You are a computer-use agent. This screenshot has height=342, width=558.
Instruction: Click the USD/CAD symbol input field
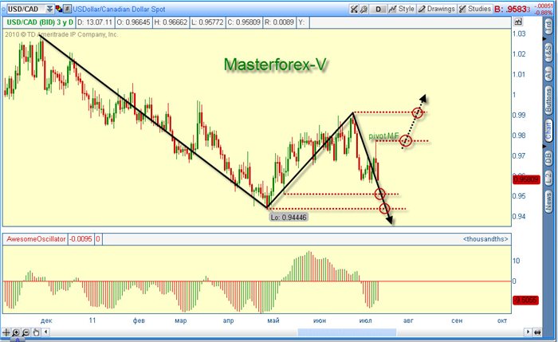click(26, 9)
